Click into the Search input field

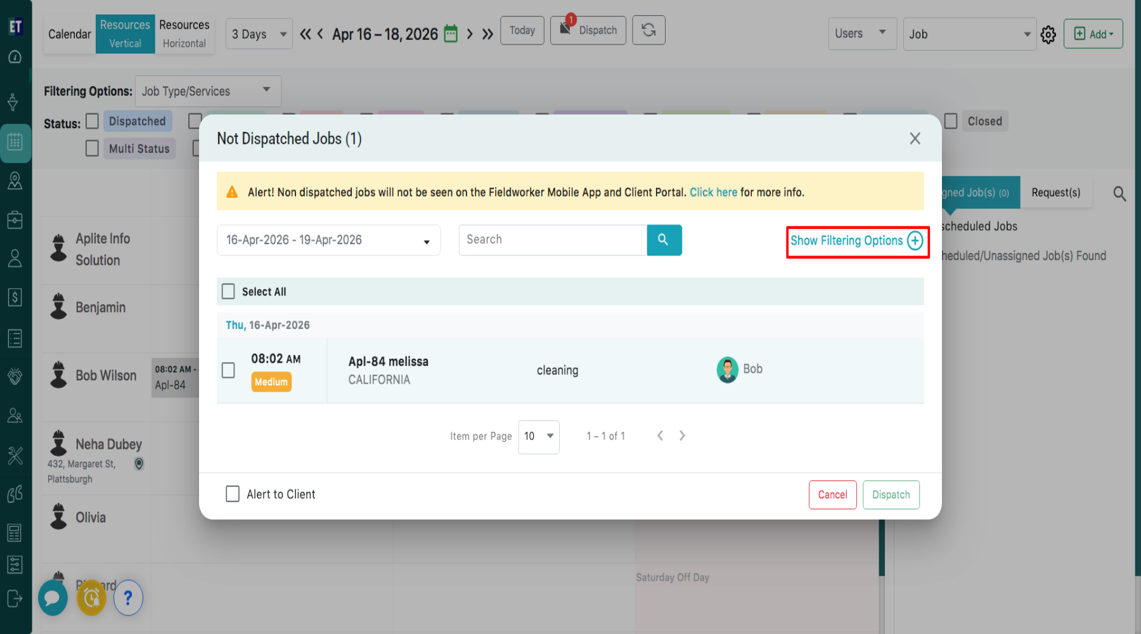pyautogui.click(x=552, y=240)
